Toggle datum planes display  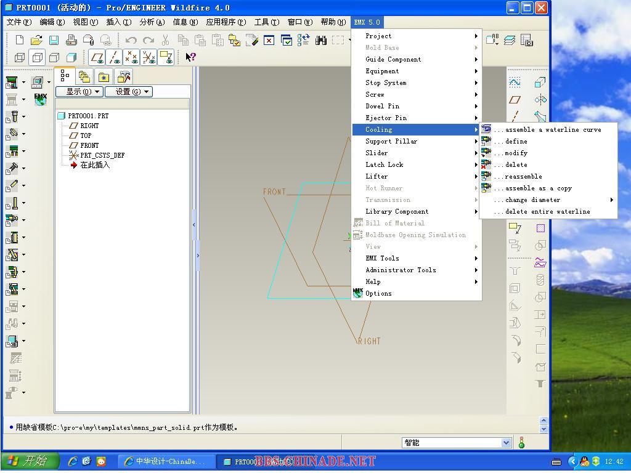[97, 58]
